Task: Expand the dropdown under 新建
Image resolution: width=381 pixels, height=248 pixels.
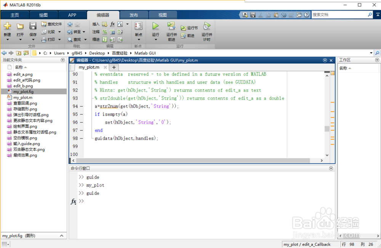Action: click(8, 40)
